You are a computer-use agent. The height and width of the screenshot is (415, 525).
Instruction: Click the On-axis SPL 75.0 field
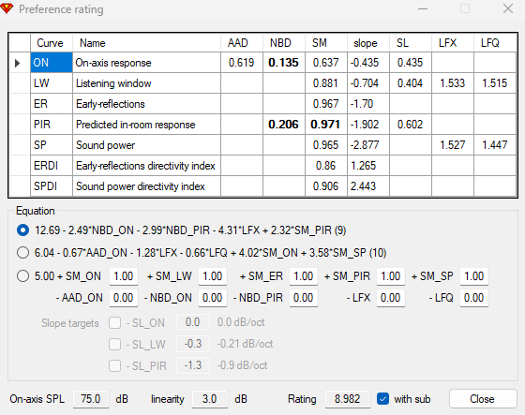pos(91,399)
